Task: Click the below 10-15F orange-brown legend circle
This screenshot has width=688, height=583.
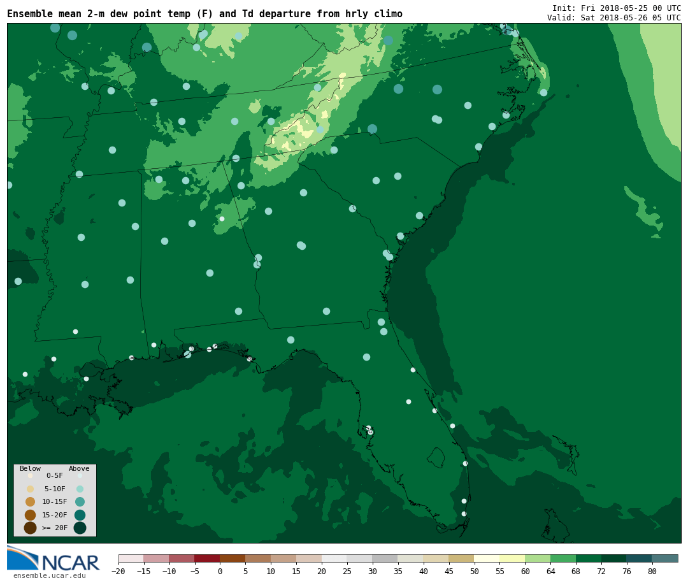Action: pyautogui.click(x=31, y=502)
